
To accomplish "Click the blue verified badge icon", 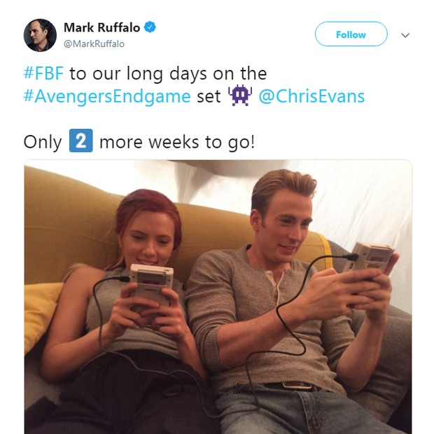I will point(150,27).
